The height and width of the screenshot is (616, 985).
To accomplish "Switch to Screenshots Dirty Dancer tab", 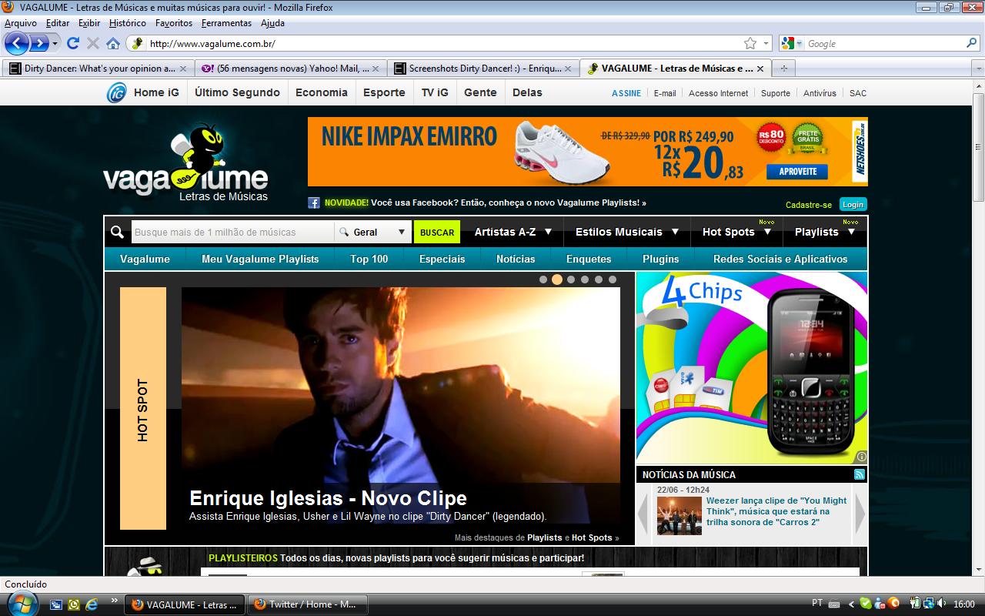I will [483, 68].
